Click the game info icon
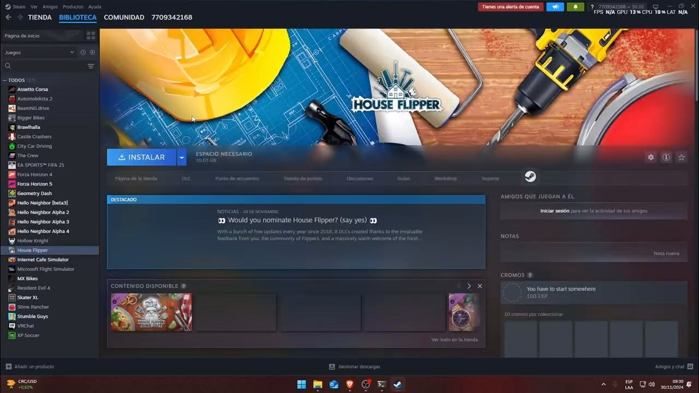Image resolution: width=699 pixels, height=393 pixels. coord(666,157)
